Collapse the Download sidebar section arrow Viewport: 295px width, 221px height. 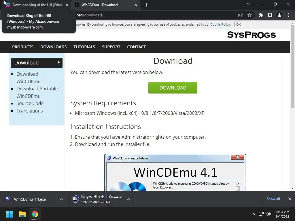[x=58, y=62]
